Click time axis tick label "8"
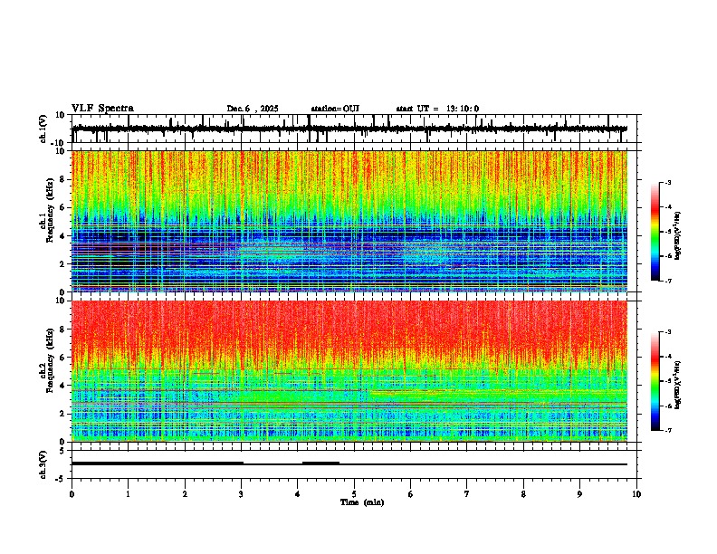Viewport: 717px width, 554px height. pos(523,494)
